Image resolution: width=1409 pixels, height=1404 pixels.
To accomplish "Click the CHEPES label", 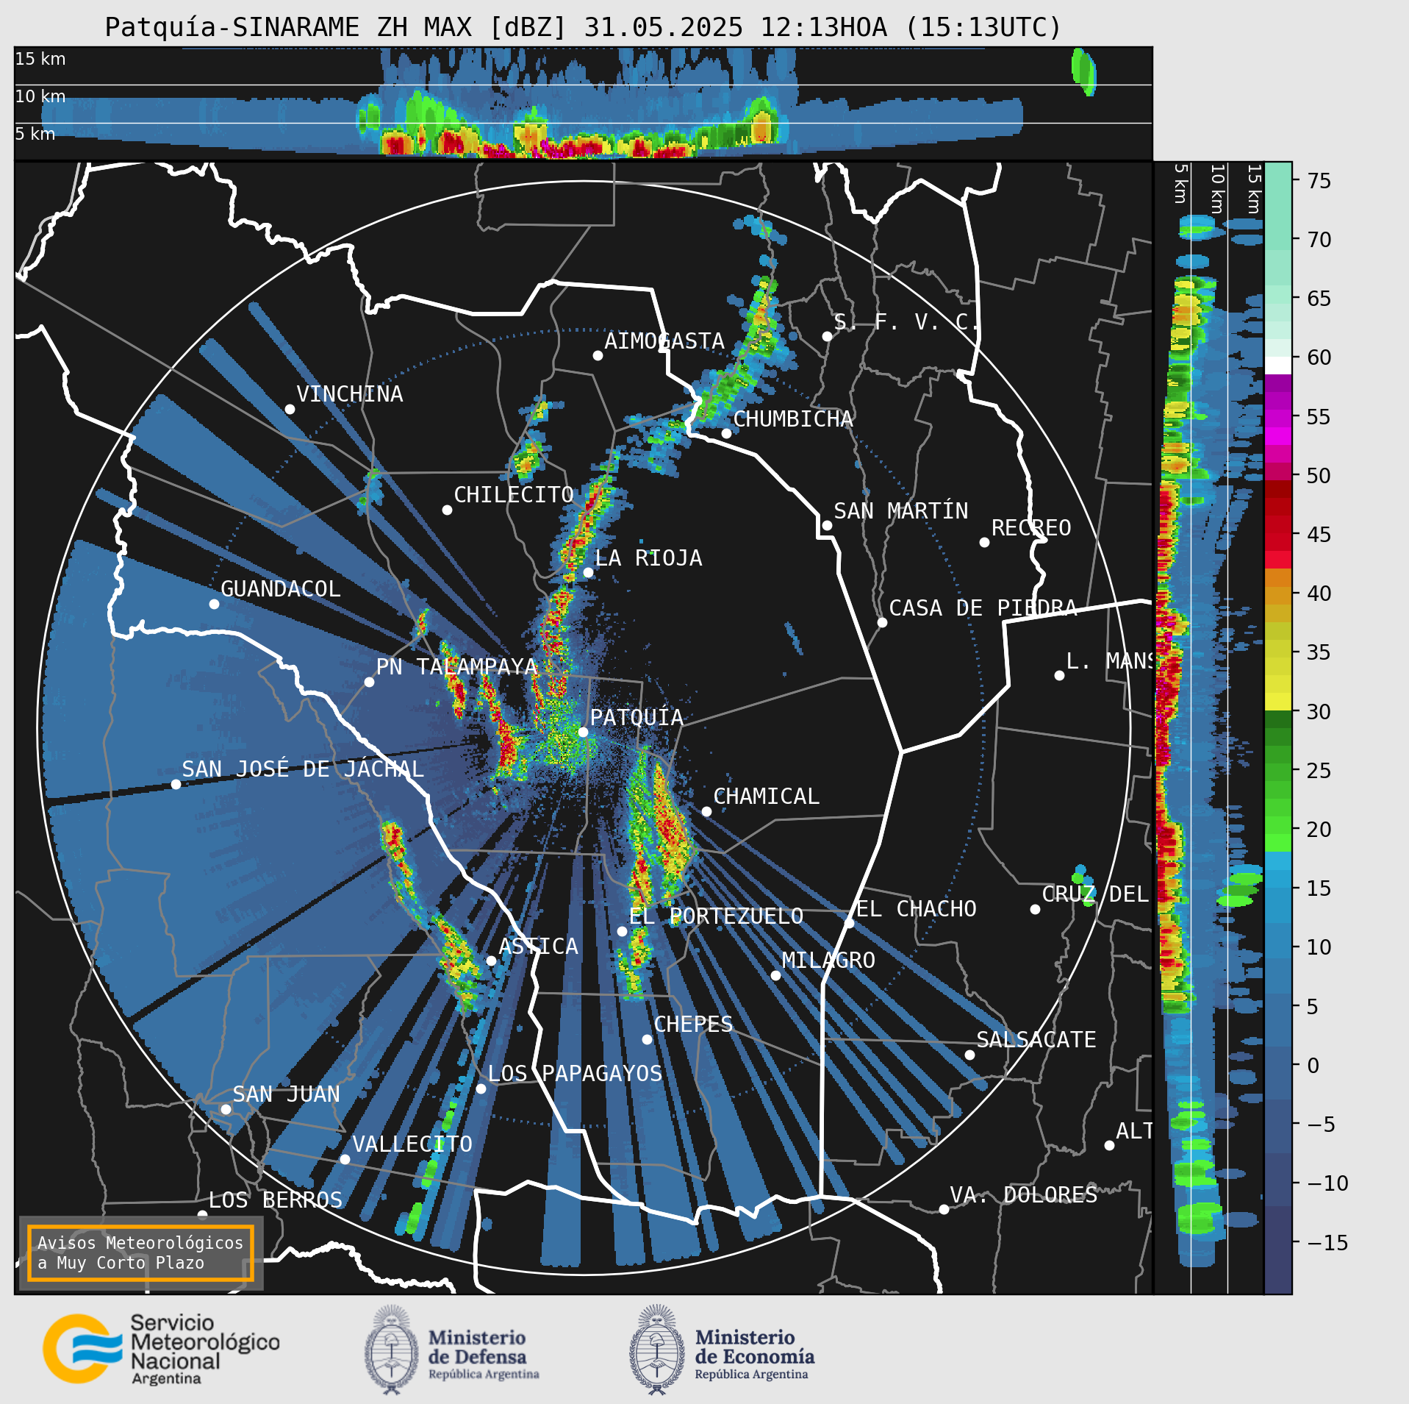I will pyautogui.click(x=693, y=1025).
